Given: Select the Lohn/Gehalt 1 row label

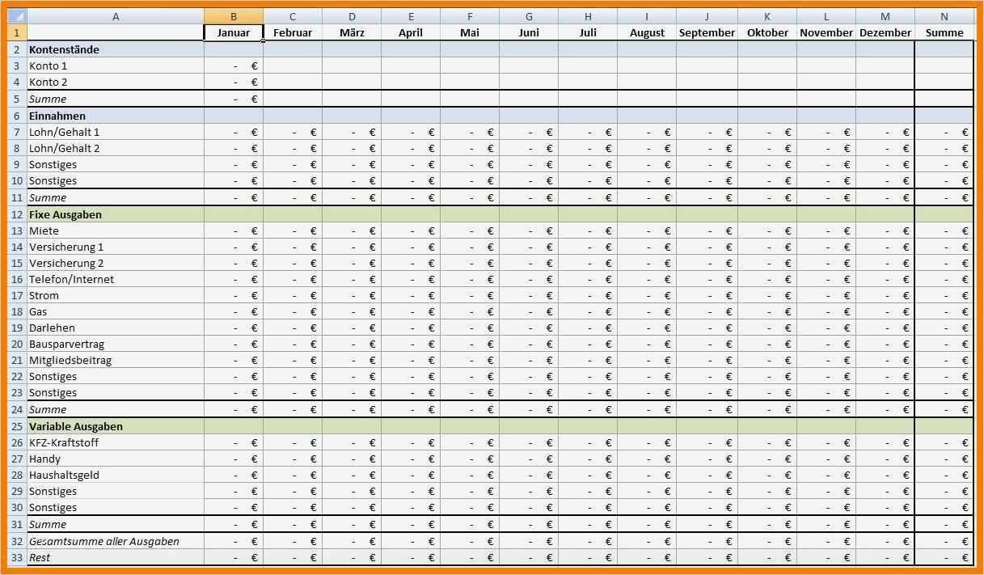Looking at the screenshot, I should [116, 131].
